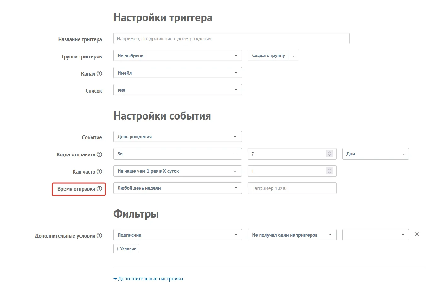The height and width of the screenshot is (289, 436).
Task: Open the Событие dropdown День рождения
Action: tap(178, 137)
